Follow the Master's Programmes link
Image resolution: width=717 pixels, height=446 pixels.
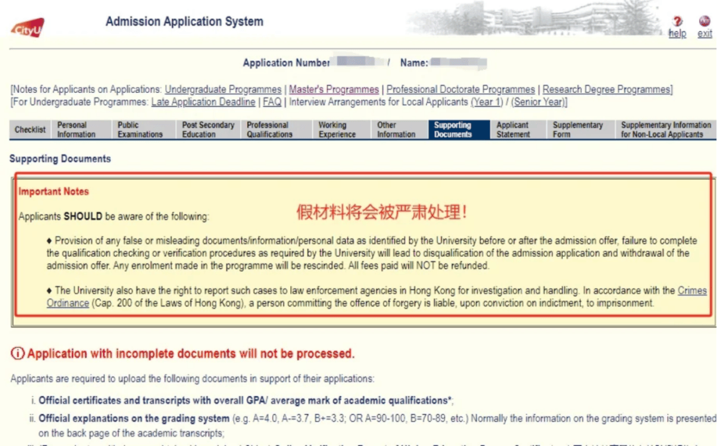[x=334, y=90]
